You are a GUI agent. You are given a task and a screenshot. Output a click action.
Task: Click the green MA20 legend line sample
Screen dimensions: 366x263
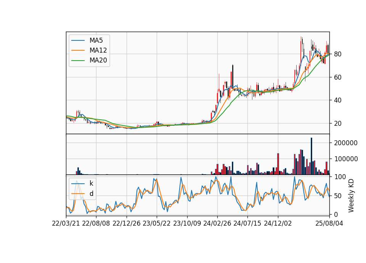point(78,61)
